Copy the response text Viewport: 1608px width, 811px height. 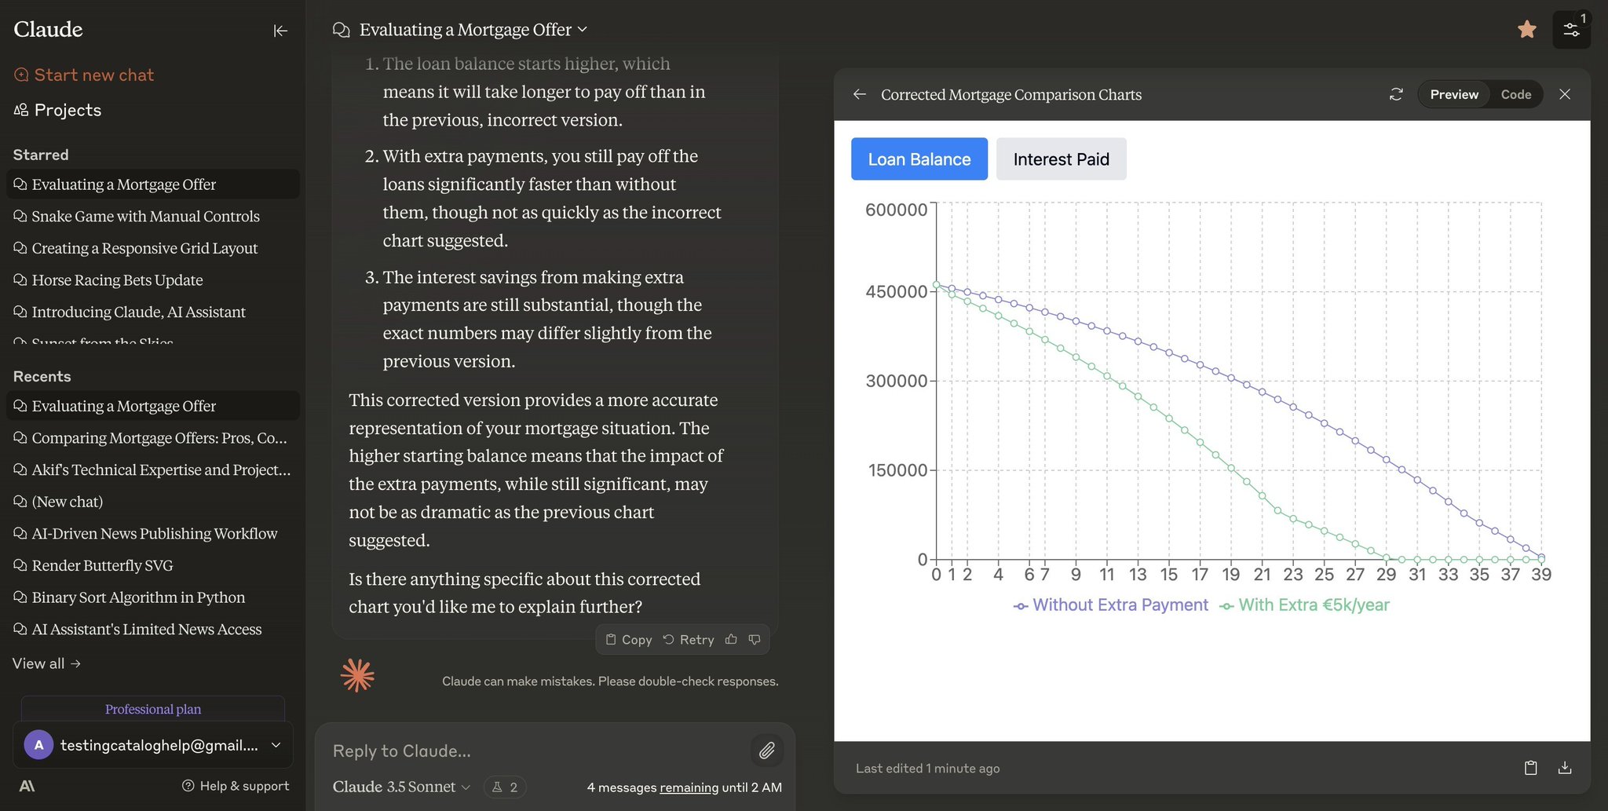click(629, 639)
